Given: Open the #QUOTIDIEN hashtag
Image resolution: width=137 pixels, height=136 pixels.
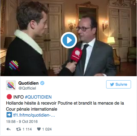Looking at the screenshot, I should click(x=38, y=97).
